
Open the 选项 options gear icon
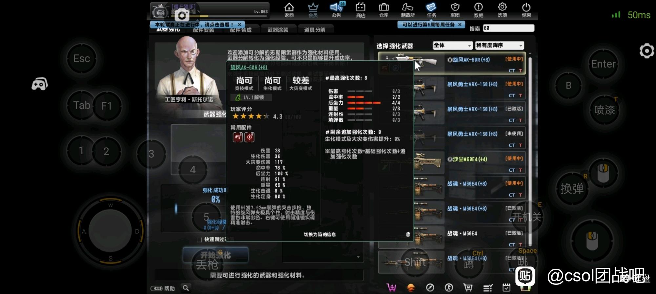click(502, 10)
